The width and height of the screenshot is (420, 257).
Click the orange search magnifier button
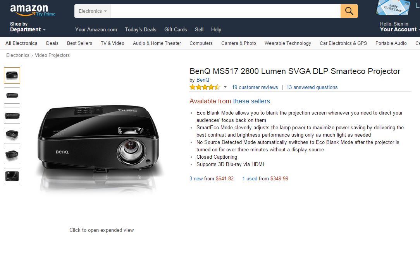pyautogui.click(x=349, y=11)
